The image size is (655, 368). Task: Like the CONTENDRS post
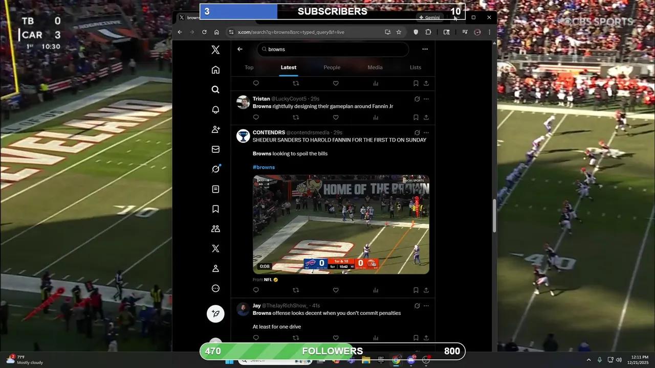[x=336, y=290]
